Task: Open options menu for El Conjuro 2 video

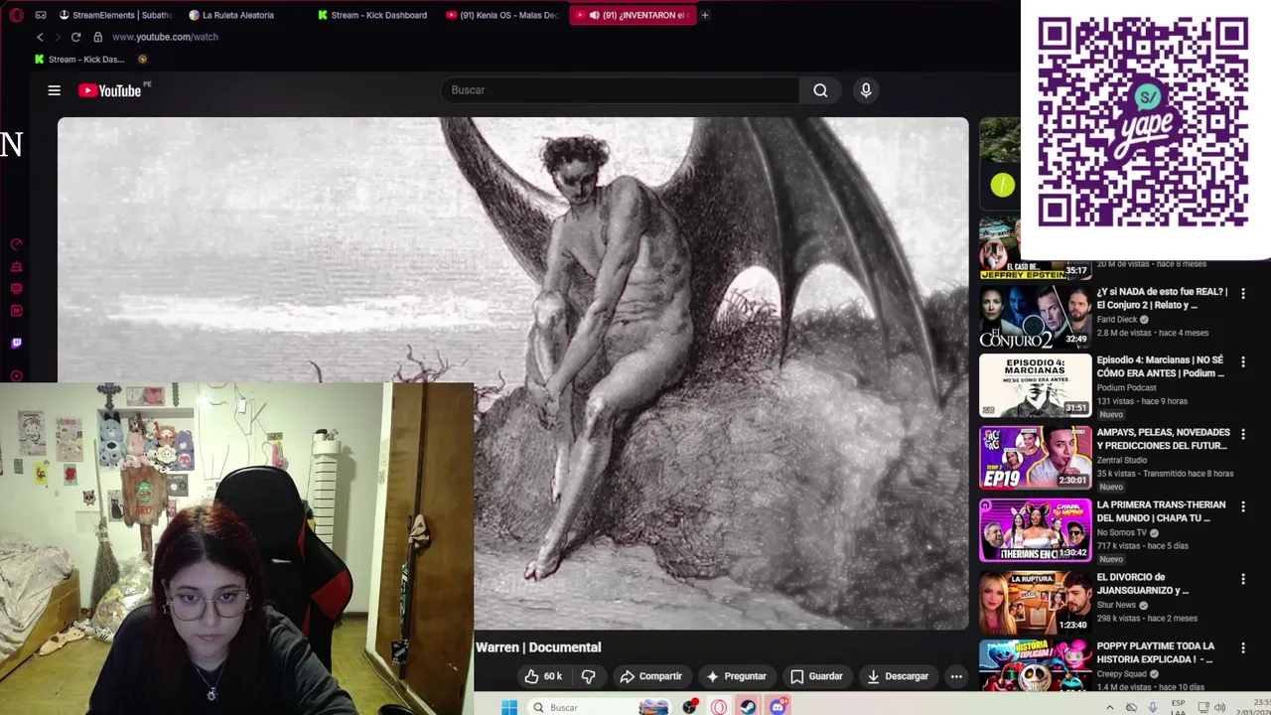Action: [1242, 294]
